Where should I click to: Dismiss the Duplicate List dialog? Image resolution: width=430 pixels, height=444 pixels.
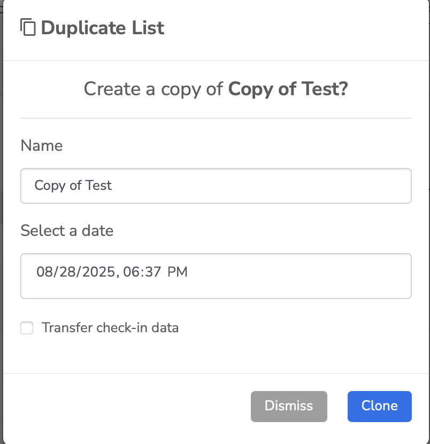(289, 407)
